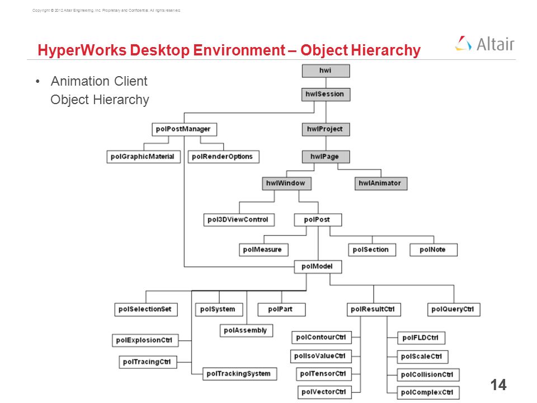Select the poIVectorCtrl box
This screenshot has height=403, width=537.
click(324, 392)
